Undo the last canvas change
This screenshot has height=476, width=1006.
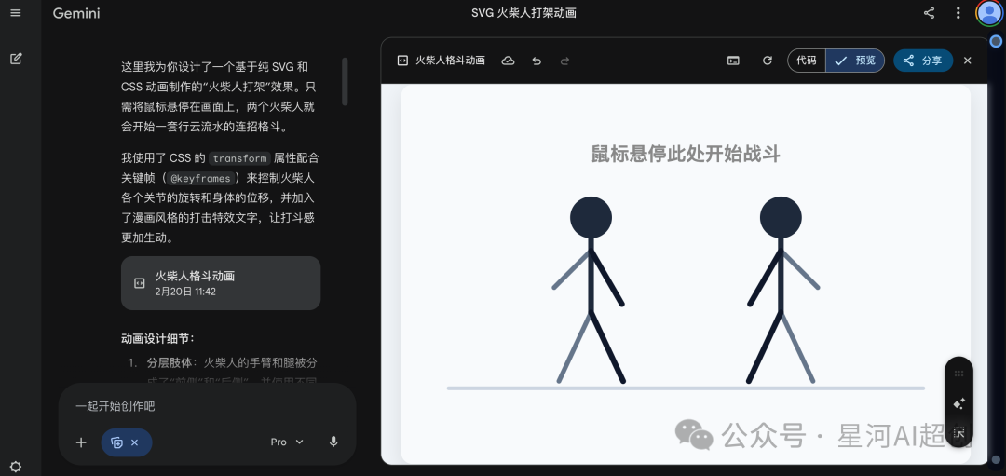pos(537,61)
